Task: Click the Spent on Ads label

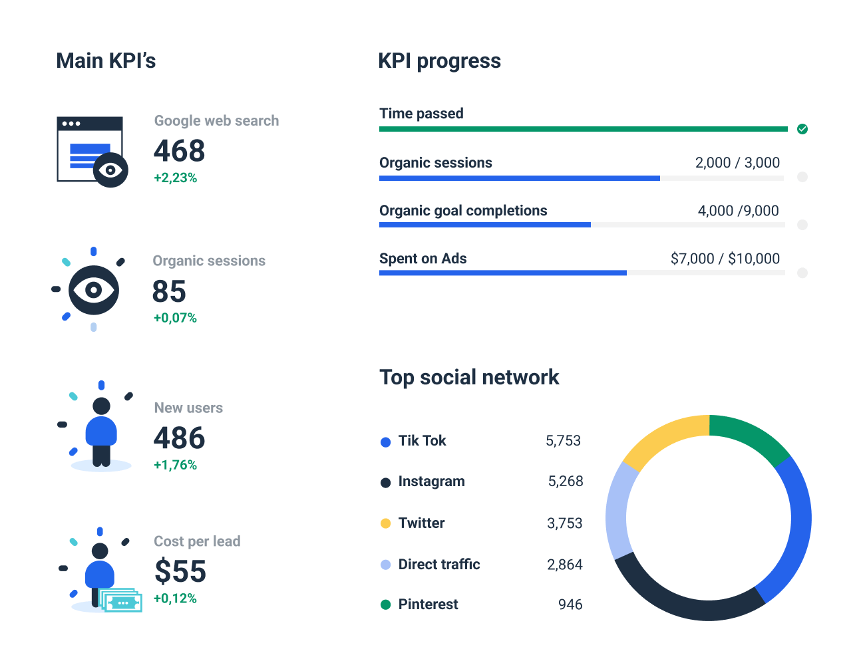Action: pos(423,259)
